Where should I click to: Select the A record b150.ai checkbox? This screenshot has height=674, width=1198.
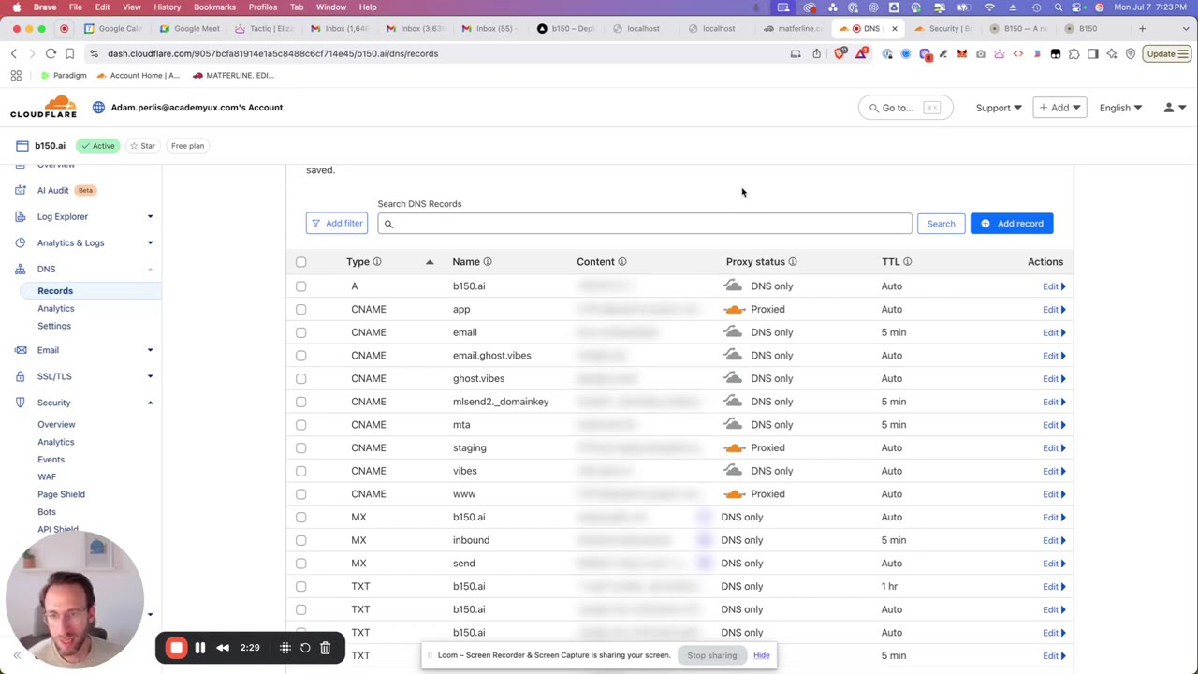pyautogui.click(x=301, y=286)
